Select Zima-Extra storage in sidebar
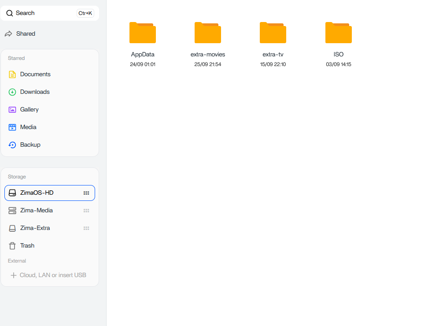The width and height of the screenshot is (428, 326). (35, 228)
